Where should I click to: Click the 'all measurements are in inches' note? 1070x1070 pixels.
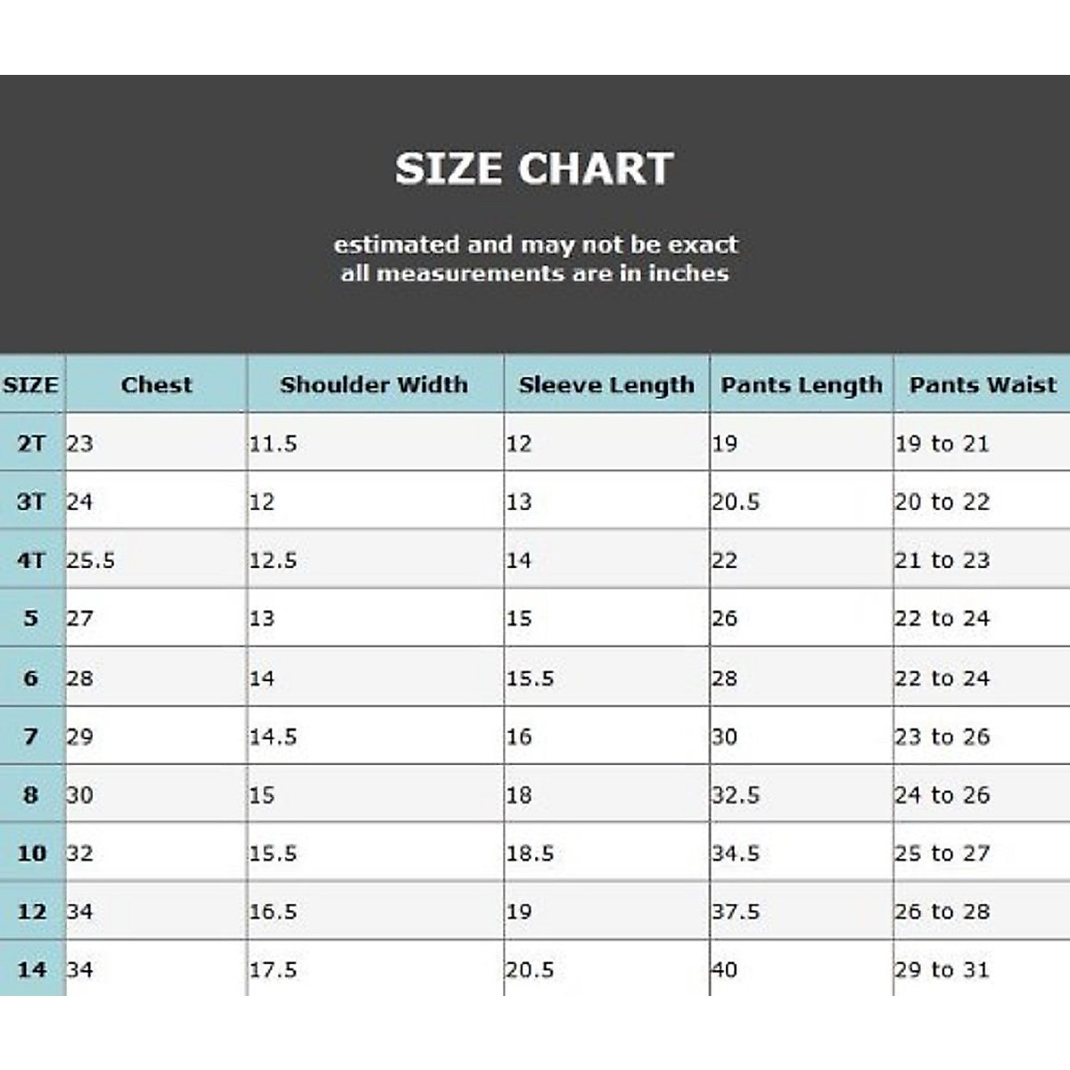(x=534, y=273)
